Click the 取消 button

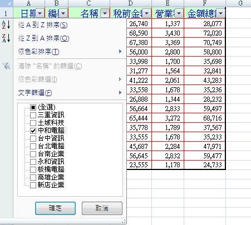(x=102, y=208)
